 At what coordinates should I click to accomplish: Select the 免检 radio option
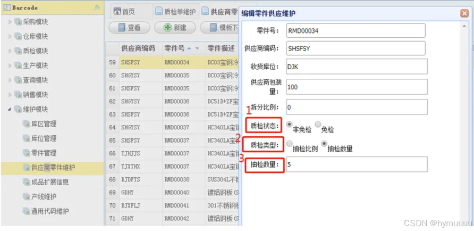pyautogui.click(x=318, y=125)
